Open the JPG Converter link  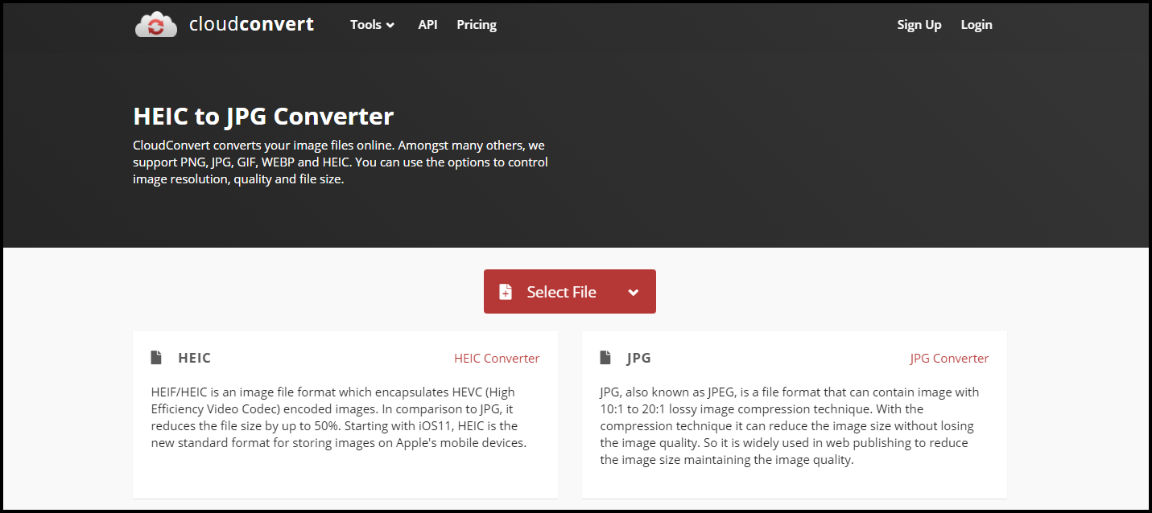coord(949,359)
